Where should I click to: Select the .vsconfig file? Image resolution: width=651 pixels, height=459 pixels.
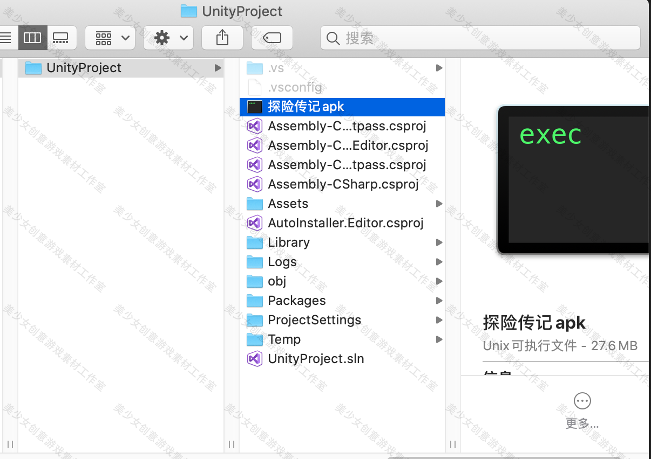[342, 87]
